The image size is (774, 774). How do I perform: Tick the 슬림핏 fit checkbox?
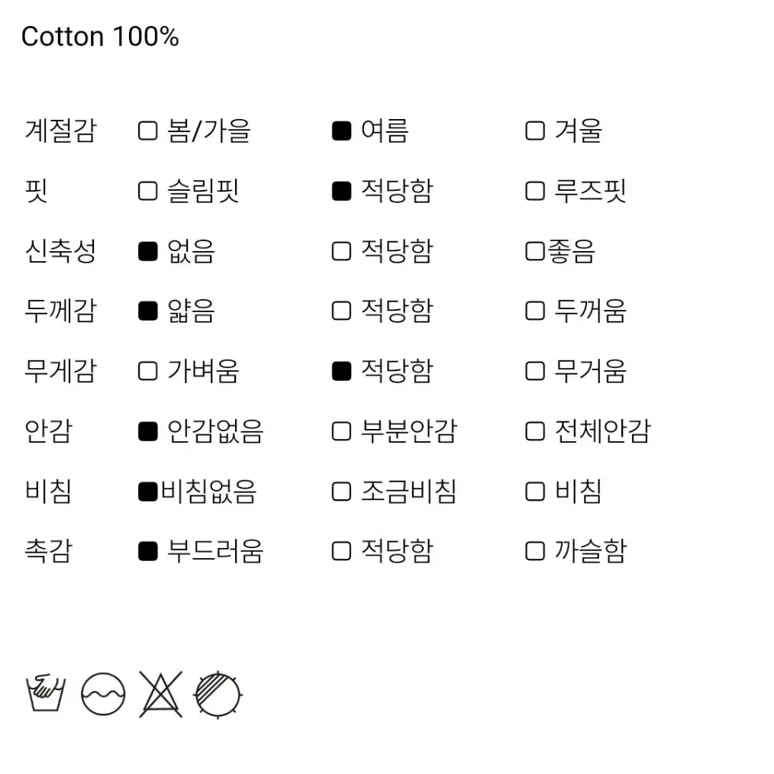tap(147, 191)
